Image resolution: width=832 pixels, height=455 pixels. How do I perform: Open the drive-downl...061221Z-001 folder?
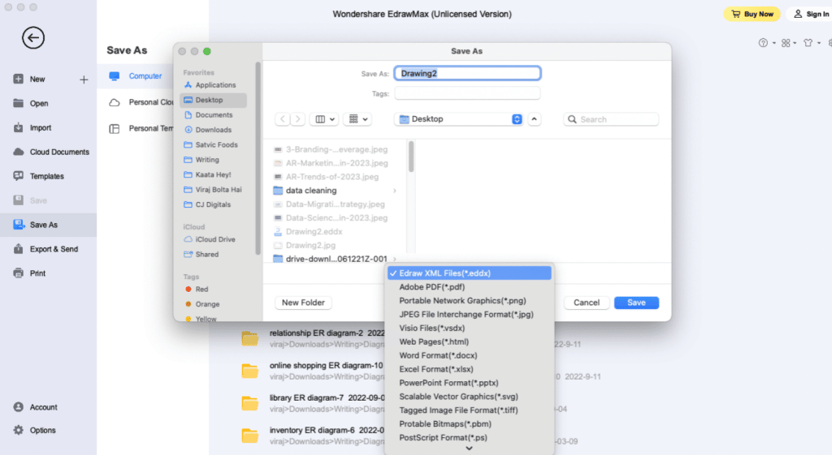(x=335, y=259)
